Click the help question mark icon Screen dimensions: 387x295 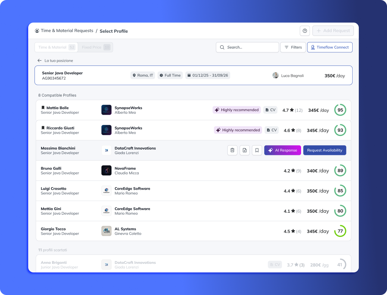click(x=305, y=31)
